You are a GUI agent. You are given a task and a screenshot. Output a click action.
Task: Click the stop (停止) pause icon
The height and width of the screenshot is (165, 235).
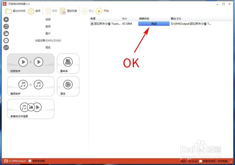click(84, 11)
